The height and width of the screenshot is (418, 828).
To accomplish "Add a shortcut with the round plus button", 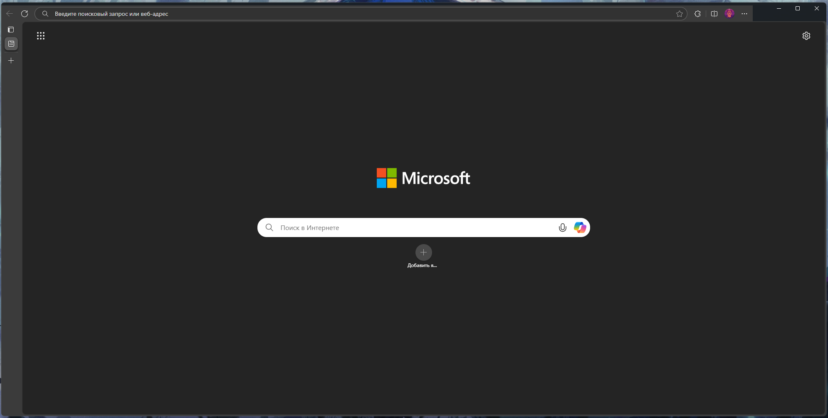I will pos(424,252).
